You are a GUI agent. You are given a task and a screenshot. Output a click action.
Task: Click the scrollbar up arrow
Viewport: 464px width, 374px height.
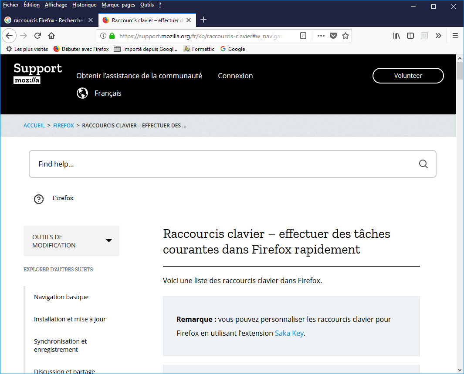pyautogui.click(x=460, y=58)
